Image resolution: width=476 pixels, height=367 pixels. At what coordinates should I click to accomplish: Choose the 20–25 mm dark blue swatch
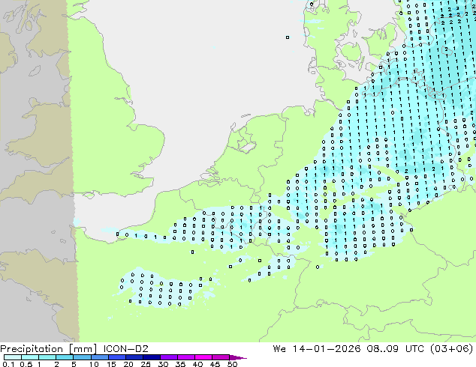tap(134, 357)
